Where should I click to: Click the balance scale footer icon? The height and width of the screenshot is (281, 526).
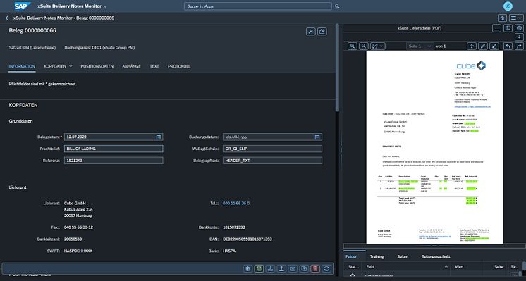coord(248,268)
